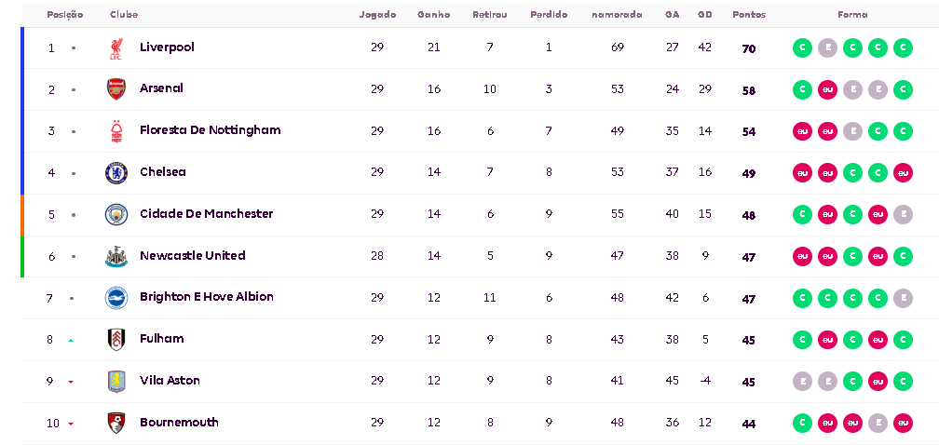Screen dimensions: 939x445
Task: Open the Chelsea club name link
Action: click(163, 172)
